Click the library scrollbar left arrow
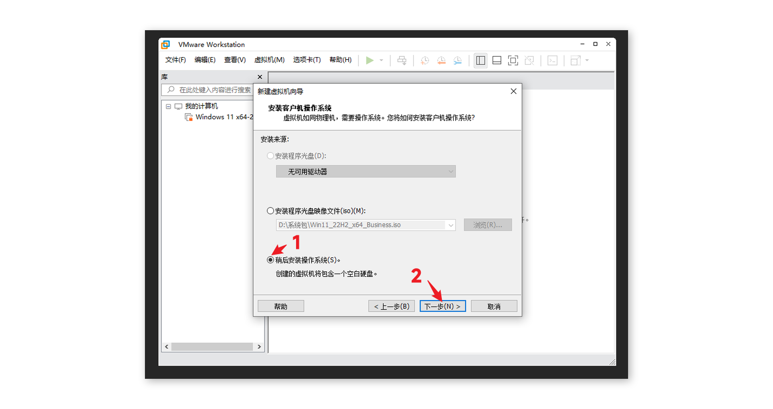773x409 pixels. click(x=167, y=347)
